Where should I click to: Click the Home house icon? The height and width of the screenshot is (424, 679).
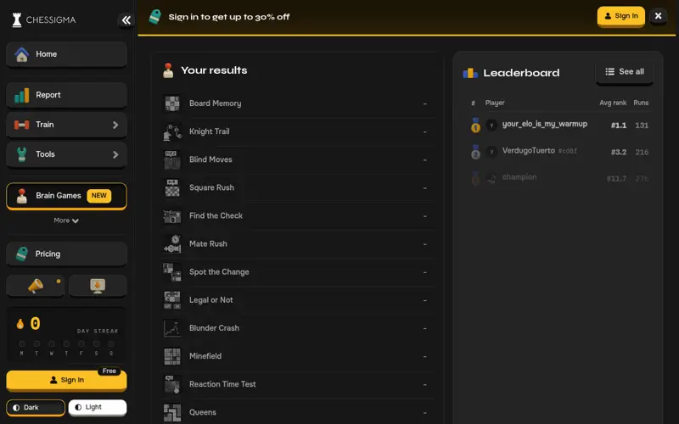(21, 54)
